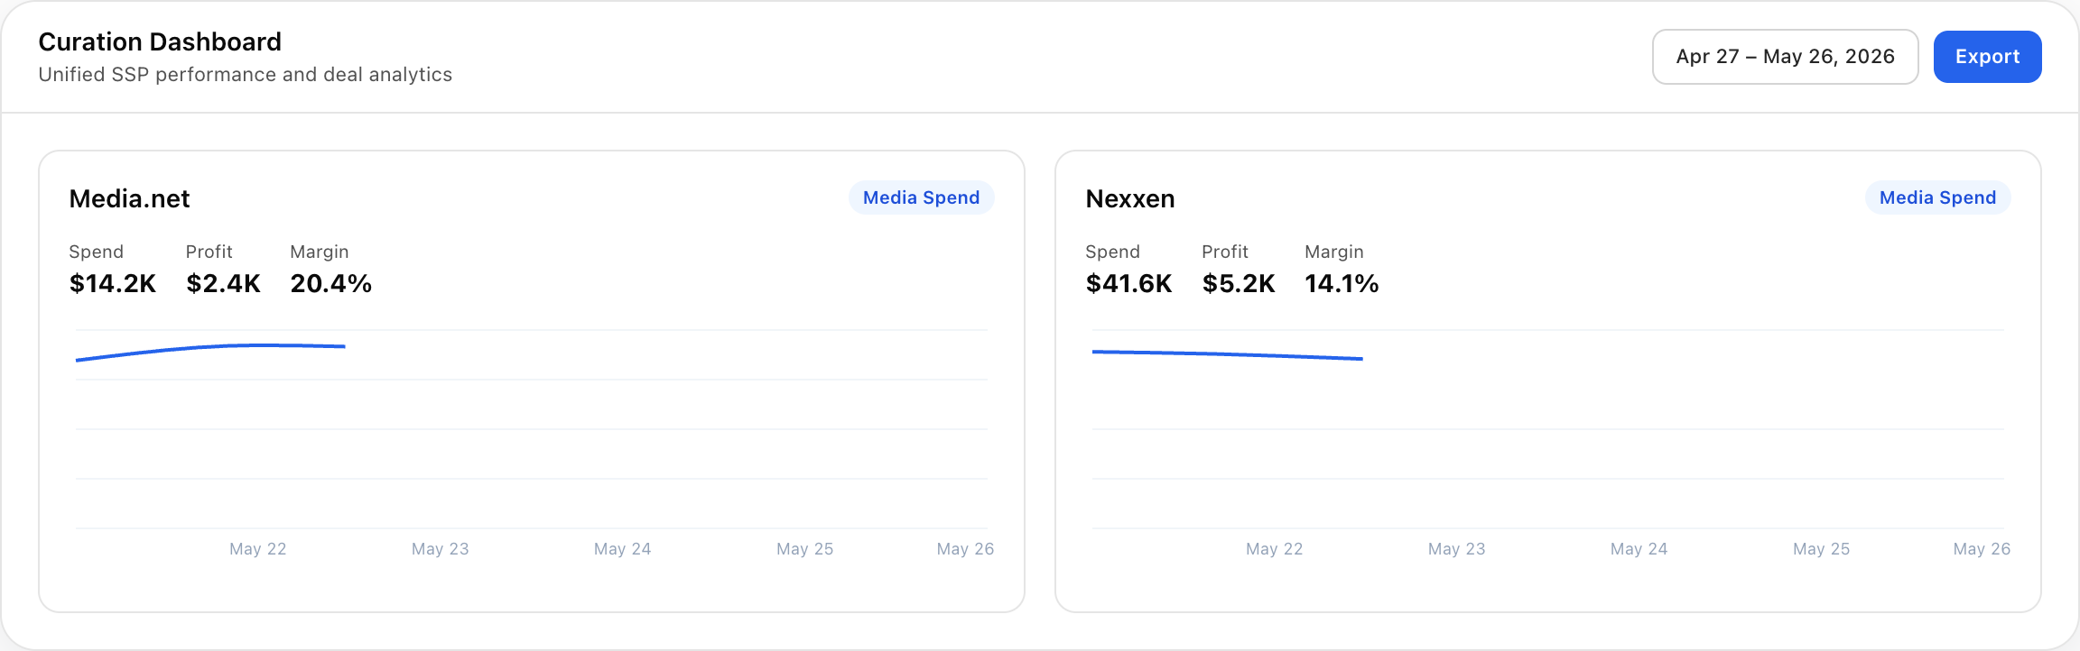Screen dimensions: 2080x651
Task: Click the May 23 axis label in the Media.net chart
Action: click(x=441, y=549)
